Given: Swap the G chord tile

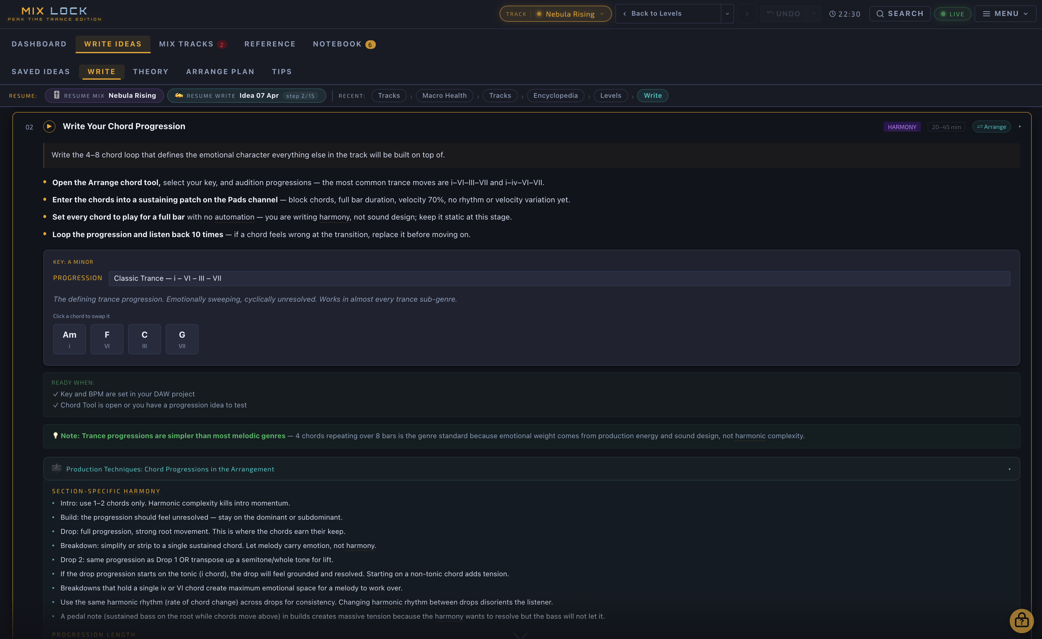Looking at the screenshot, I should (x=182, y=339).
